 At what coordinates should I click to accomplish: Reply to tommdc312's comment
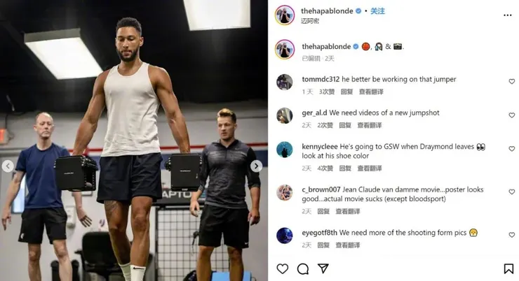346,92
